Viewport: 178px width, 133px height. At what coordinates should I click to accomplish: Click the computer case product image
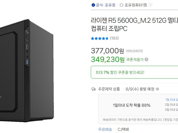(x=27, y=71)
